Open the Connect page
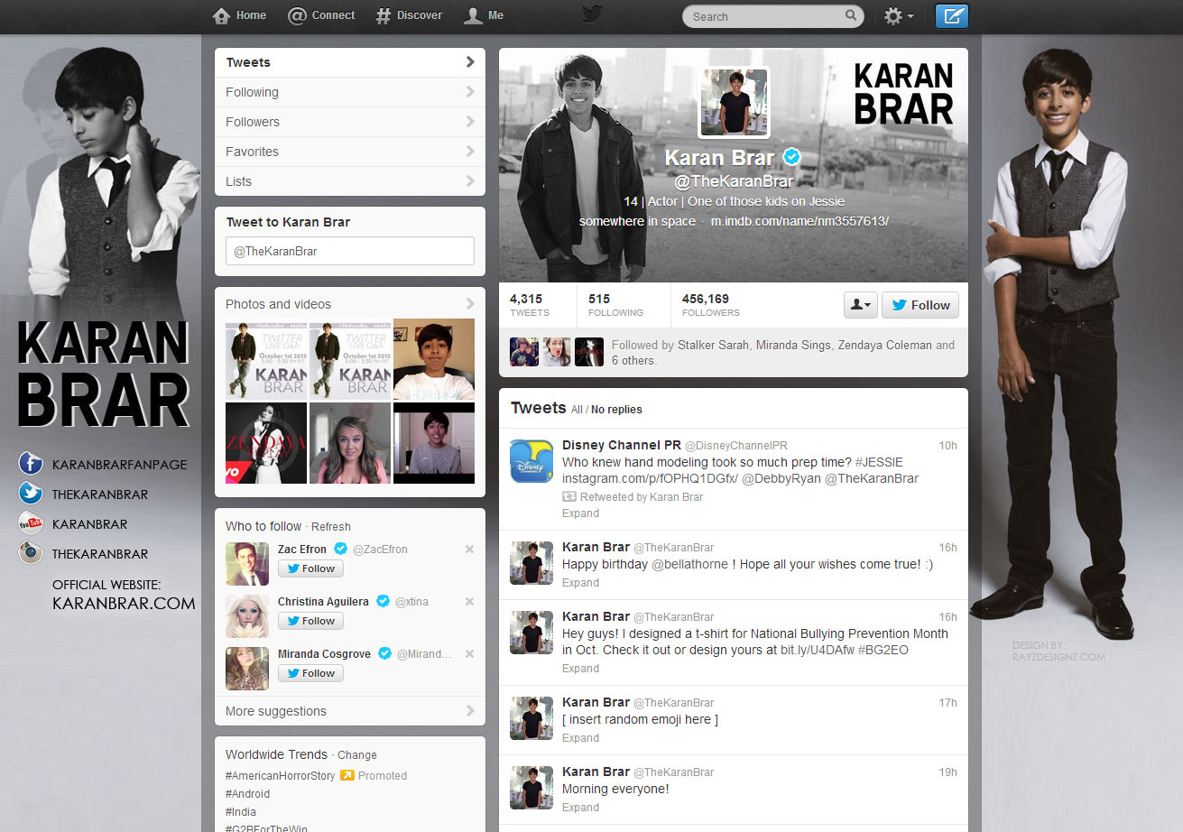Image resolution: width=1183 pixels, height=832 pixels. 321,15
